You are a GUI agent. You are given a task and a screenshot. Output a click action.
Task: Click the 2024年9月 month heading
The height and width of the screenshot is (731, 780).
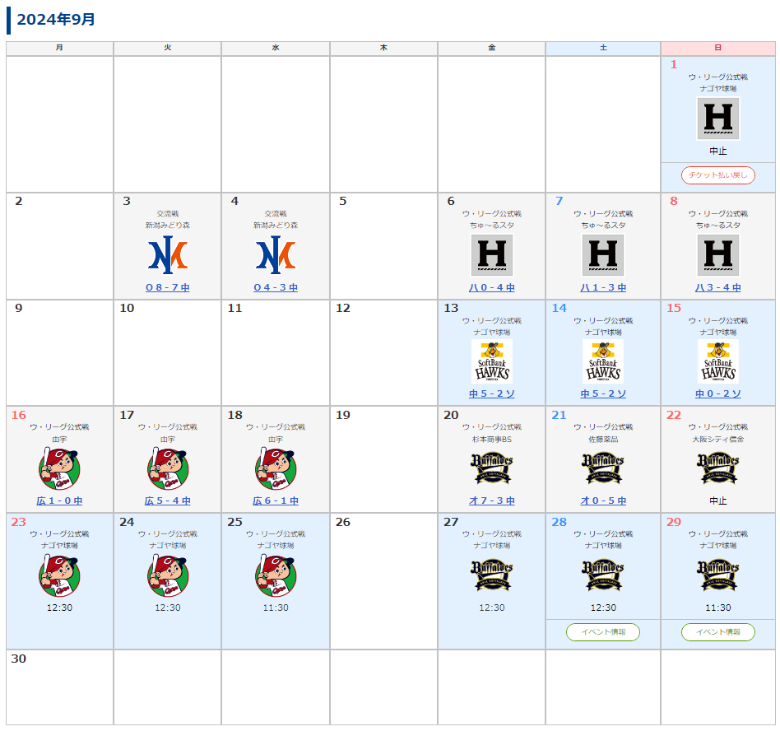[x=56, y=20]
